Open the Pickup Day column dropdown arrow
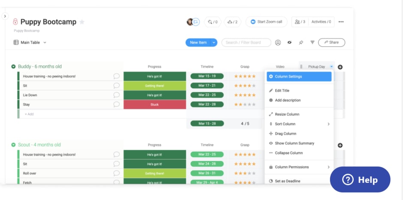 pos(331,67)
